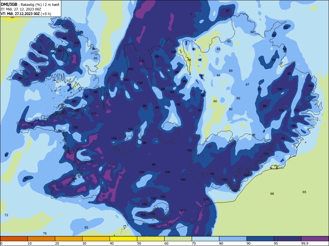329x246 pixels.
Task: Select the pale yellow 50–60 legend swatch
Action: (151, 238)
